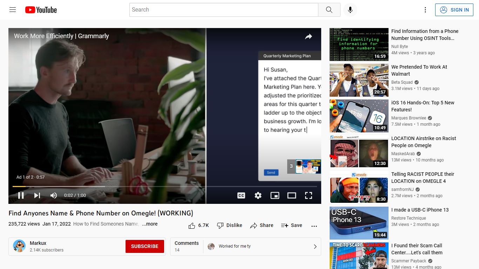This screenshot has height=269, width=479.
Task: Mute the video volume
Action: (x=53, y=195)
